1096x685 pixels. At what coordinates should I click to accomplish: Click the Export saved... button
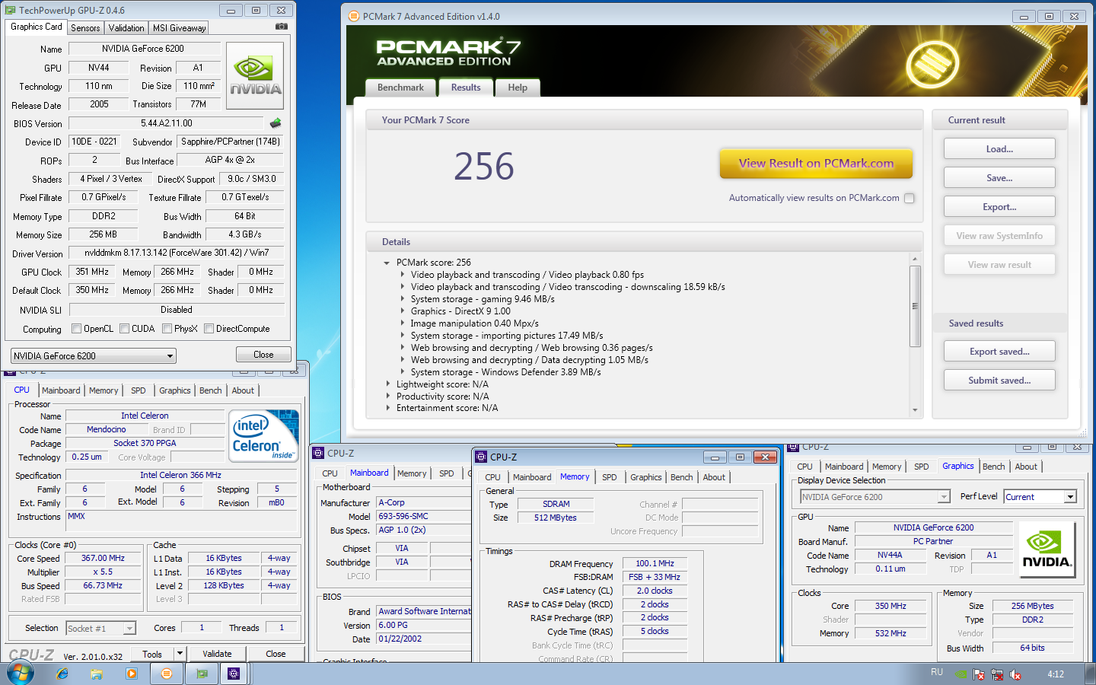999,352
